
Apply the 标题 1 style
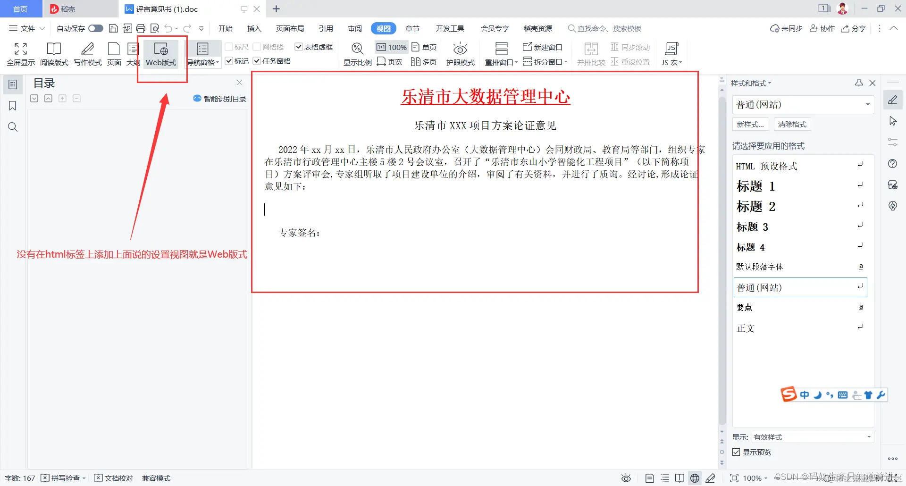[800, 186]
